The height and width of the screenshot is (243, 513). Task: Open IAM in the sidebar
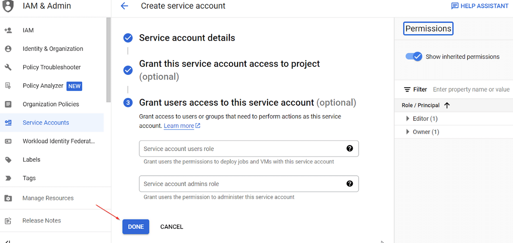28,30
